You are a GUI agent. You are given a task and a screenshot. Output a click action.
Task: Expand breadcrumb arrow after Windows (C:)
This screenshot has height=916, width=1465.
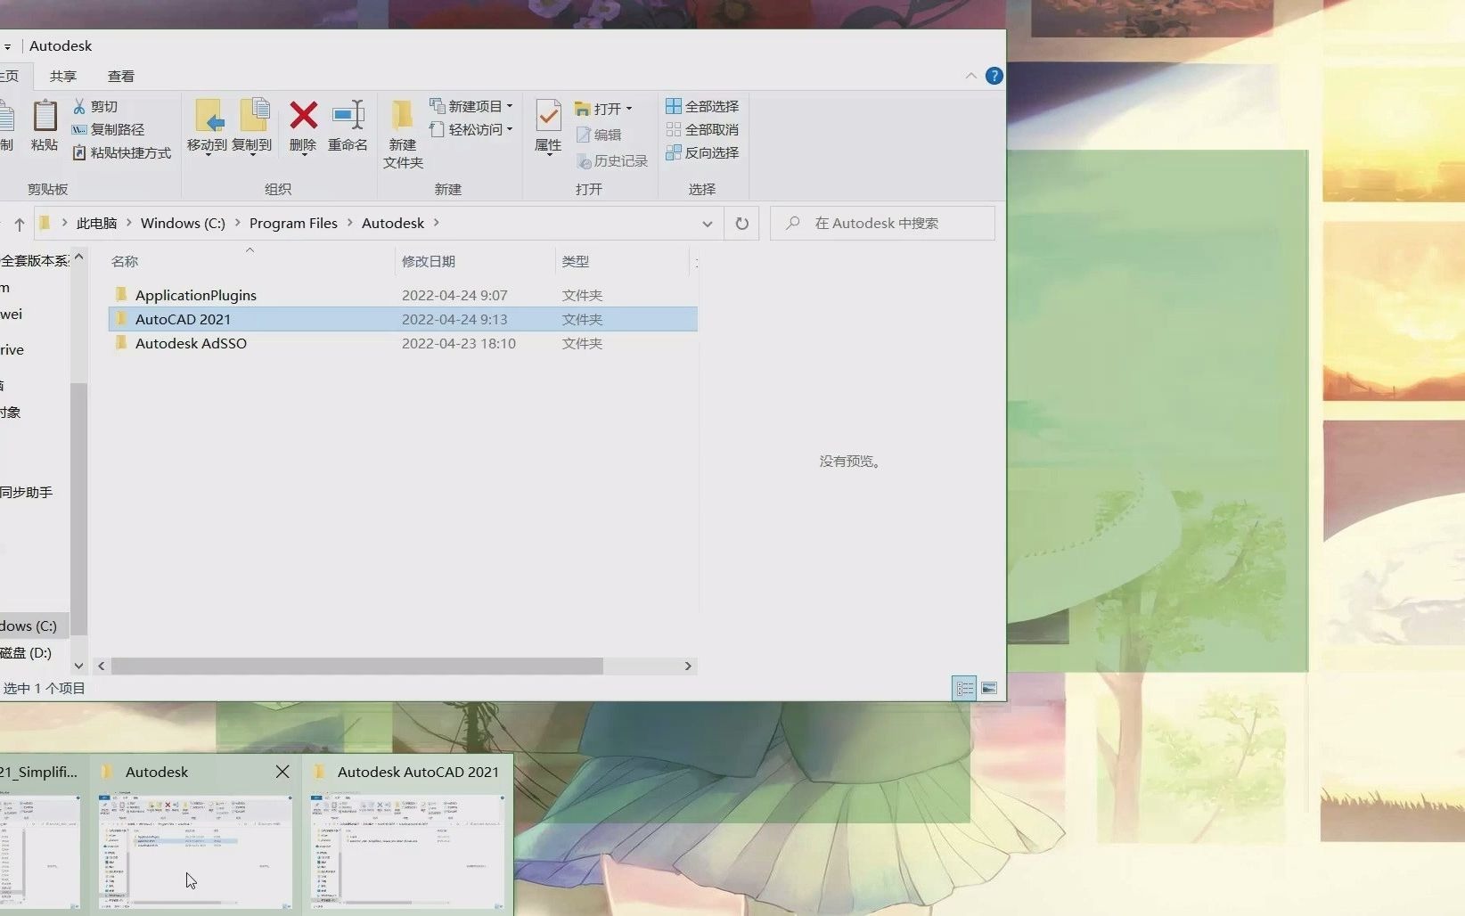tap(238, 223)
